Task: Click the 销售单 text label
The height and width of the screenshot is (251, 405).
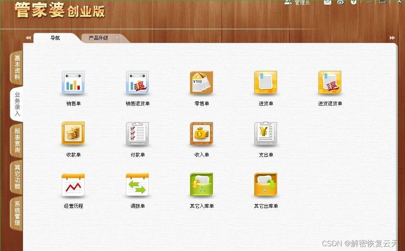Action: 73,103
